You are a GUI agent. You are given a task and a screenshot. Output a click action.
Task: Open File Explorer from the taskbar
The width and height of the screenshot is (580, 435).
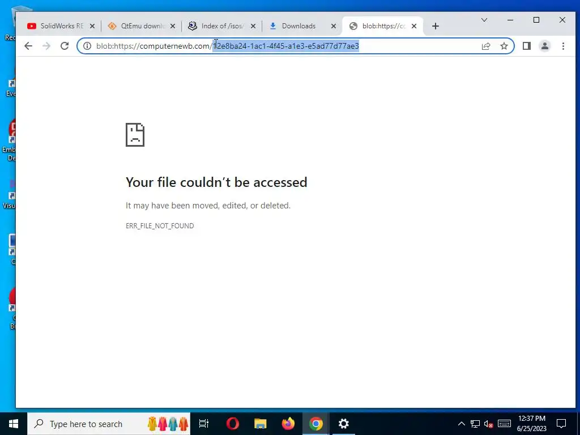[261, 424]
